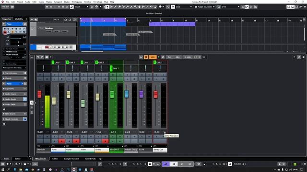307x172 pixels.
Task: Click the Iterative Quantize Q icon
Action: click(219, 7)
